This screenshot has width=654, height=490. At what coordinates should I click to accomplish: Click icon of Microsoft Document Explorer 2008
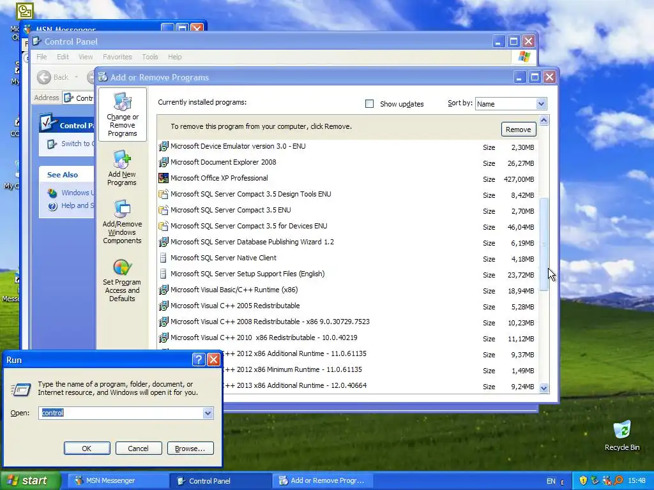click(163, 162)
